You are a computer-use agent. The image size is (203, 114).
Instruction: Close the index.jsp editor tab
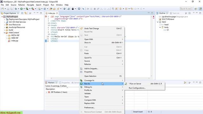(57, 13)
